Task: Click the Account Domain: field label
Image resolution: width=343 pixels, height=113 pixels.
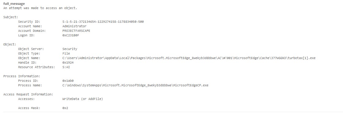Action: [32, 31]
